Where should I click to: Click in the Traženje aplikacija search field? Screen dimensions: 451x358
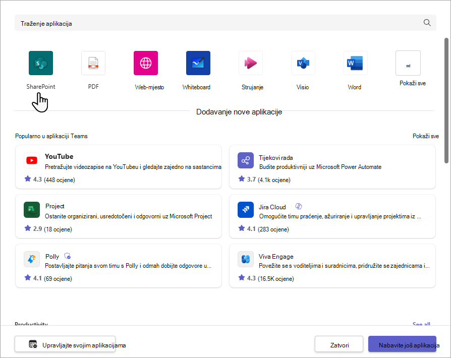(x=225, y=23)
